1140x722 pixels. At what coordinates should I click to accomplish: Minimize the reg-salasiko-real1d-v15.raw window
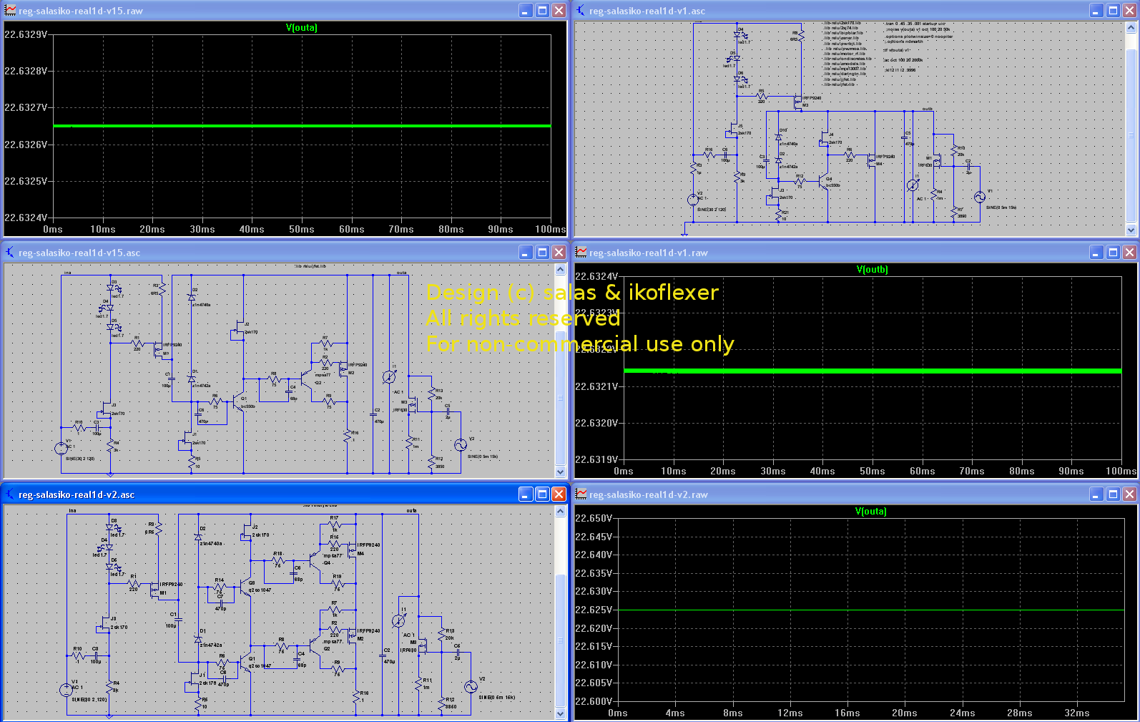pos(526,11)
